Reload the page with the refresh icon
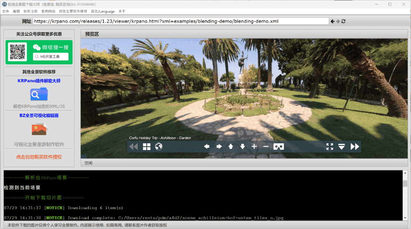 344,21
